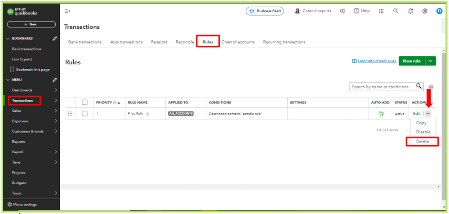Expand the Expenses submenu chevron
Image resolution: width=449 pixels, height=214 pixels.
56,121
